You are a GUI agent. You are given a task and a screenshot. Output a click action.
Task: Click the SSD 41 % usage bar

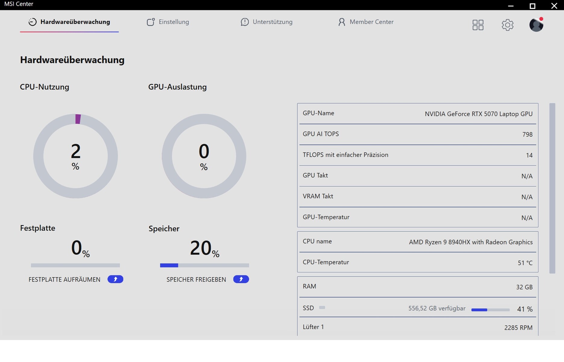[490, 310]
